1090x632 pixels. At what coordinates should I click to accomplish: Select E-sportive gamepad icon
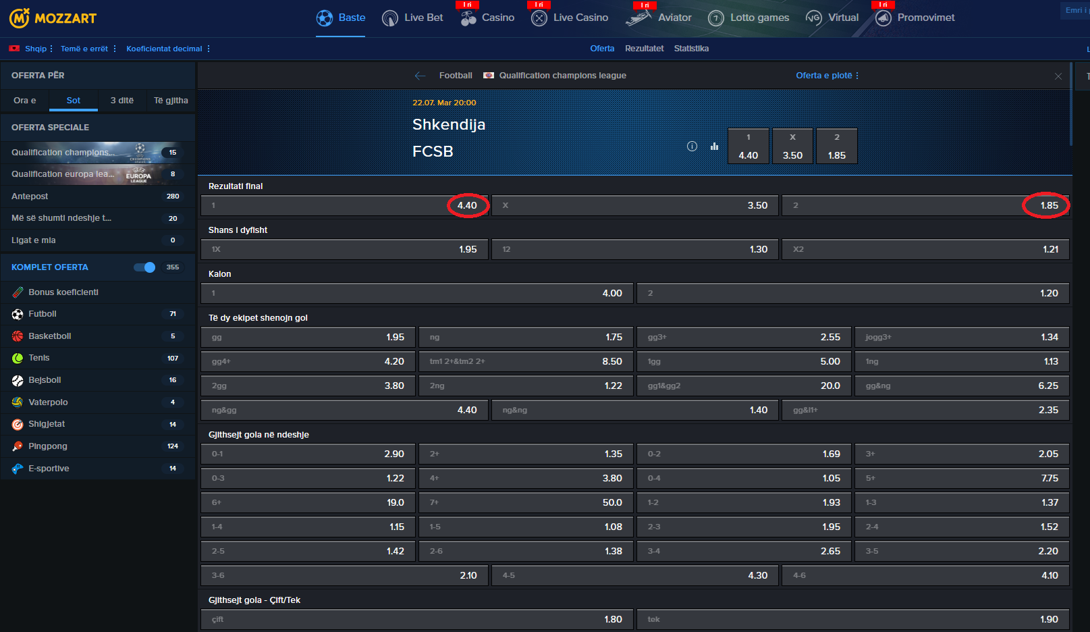(18, 469)
